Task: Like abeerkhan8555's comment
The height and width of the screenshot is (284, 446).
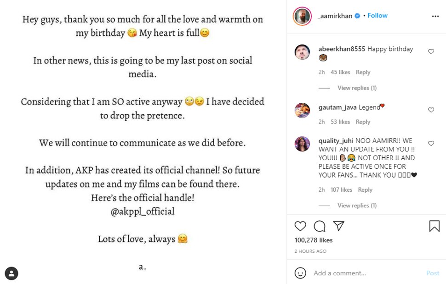Action: 431,52
